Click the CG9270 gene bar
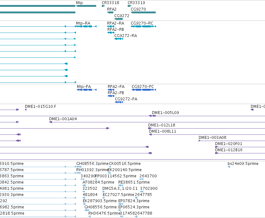Screen dimensions: 265x218 (x=143, y=12)
